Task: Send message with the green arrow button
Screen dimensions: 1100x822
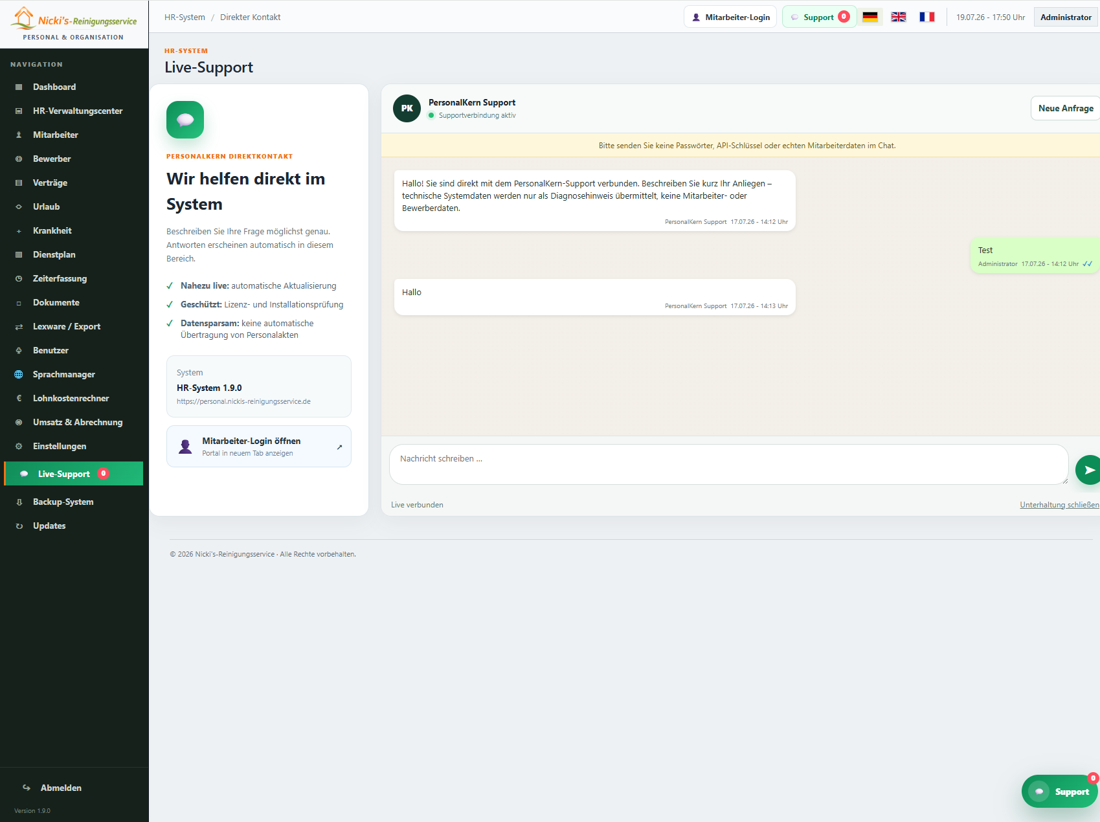Action: (x=1088, y=470)
